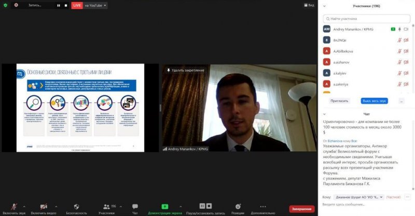Toggle the camera with Включить видео
The image size is (415, 216).
(43, 206)
